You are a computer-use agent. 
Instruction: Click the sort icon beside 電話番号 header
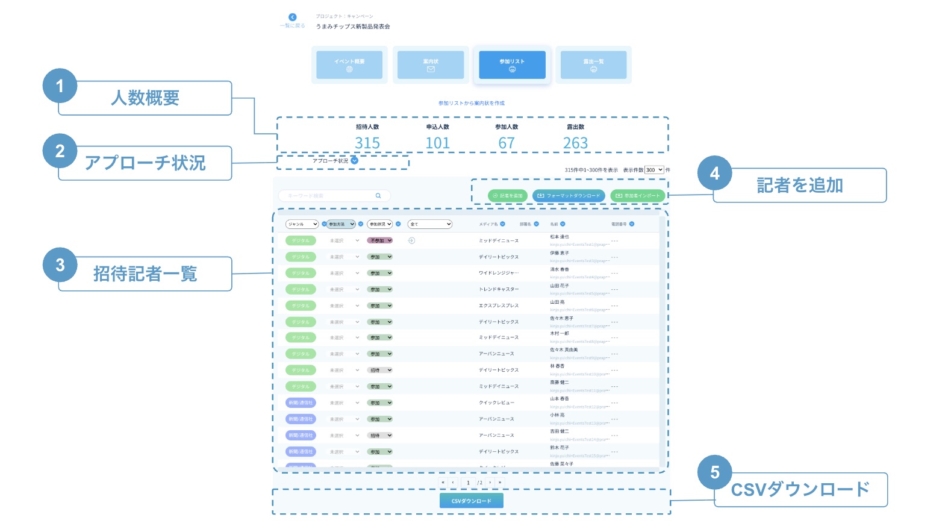click(632, 224)
